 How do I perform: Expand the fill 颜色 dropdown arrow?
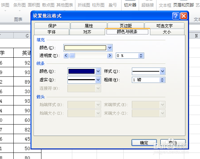(110, 48)
